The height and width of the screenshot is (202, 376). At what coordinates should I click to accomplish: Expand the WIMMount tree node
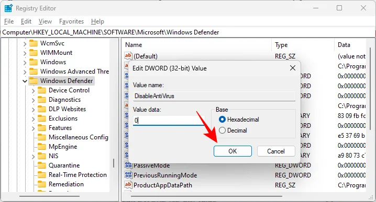[x=25, y=53]
